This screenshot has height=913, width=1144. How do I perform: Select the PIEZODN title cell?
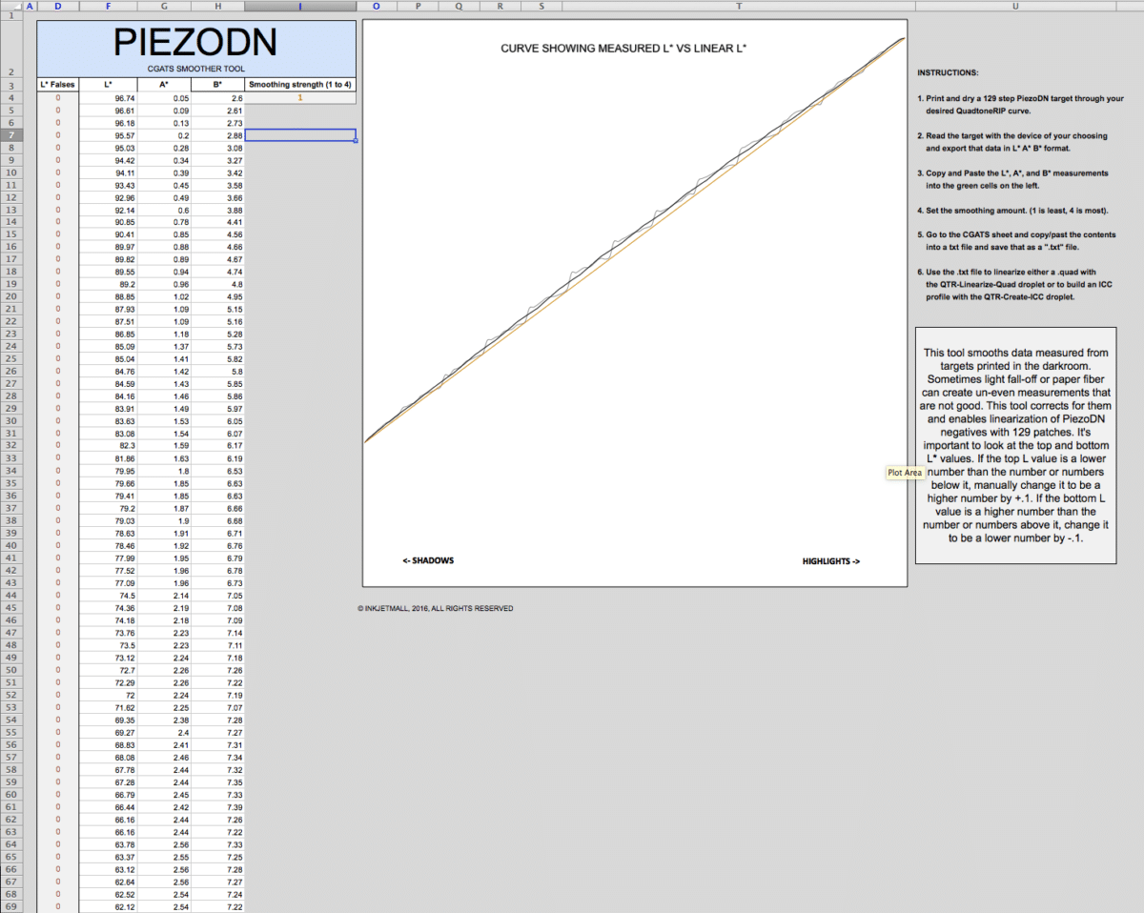[195, 48]
